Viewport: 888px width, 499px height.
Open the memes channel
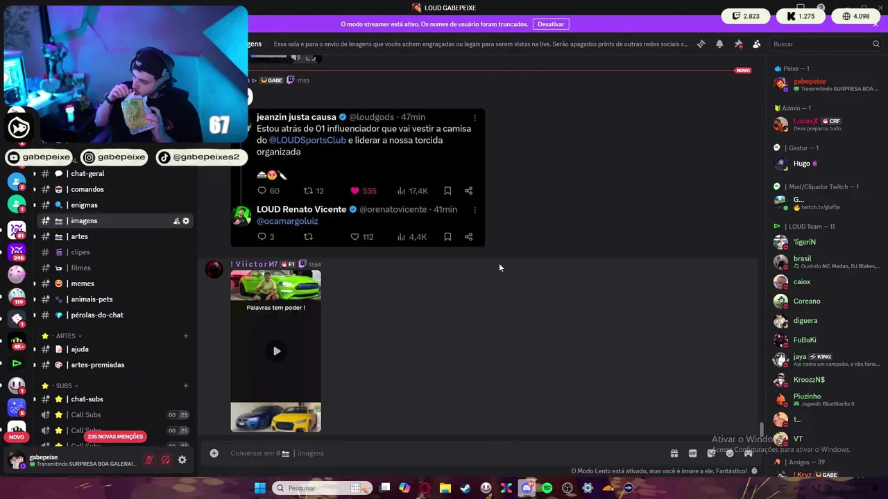pos(83,283)
